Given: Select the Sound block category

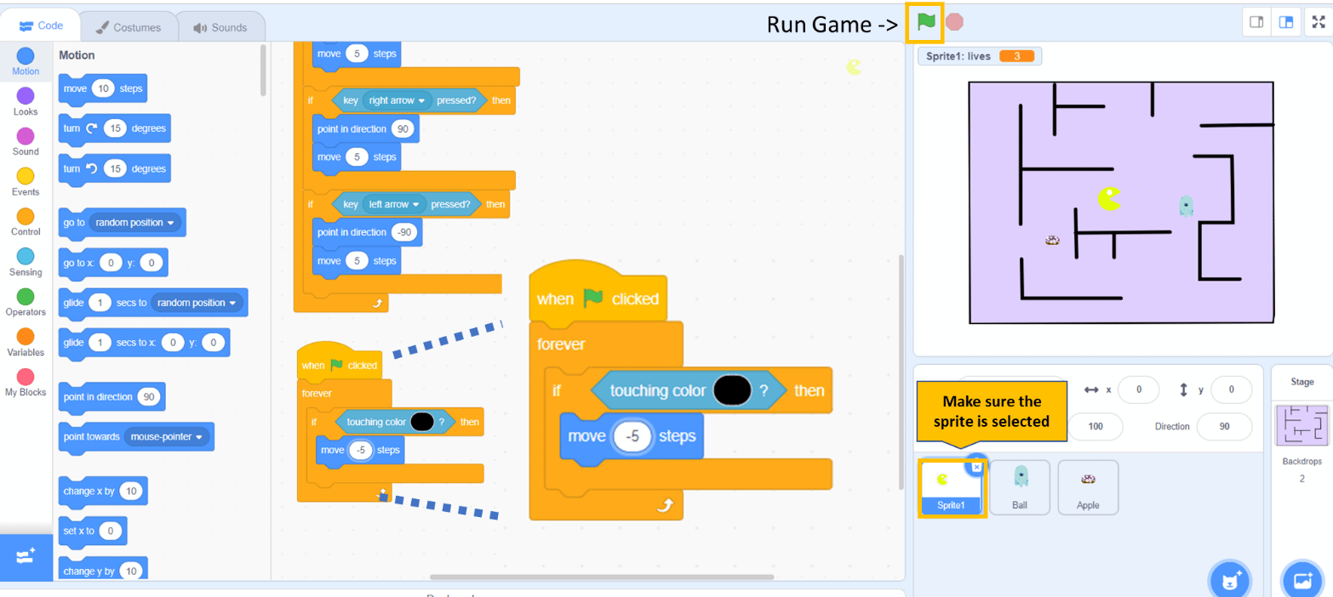Looking at the screenshot, I should pyautogui.click(x=26, y=141).
